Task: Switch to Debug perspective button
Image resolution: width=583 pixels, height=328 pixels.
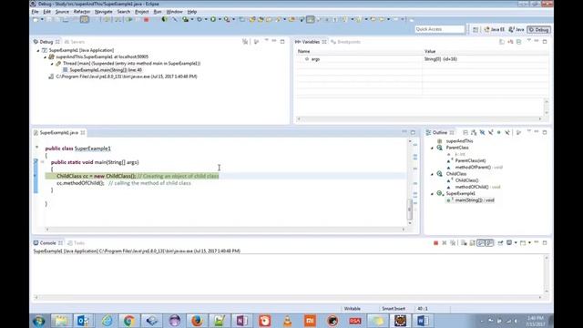Action: tap(538, 29)
